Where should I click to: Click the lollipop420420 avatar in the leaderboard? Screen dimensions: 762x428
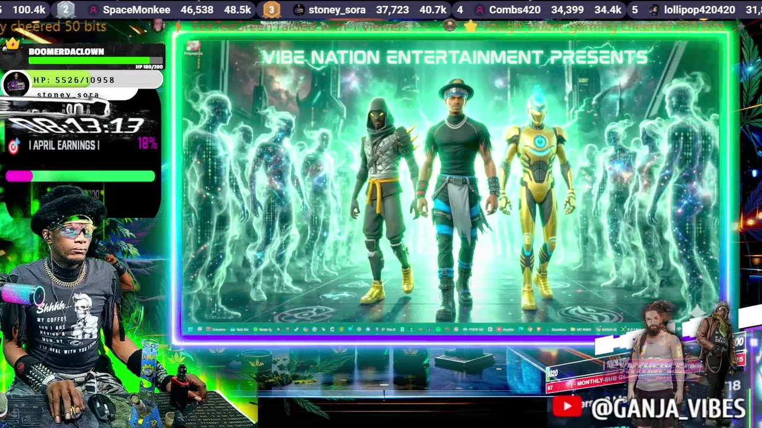[x=654, y=10]
